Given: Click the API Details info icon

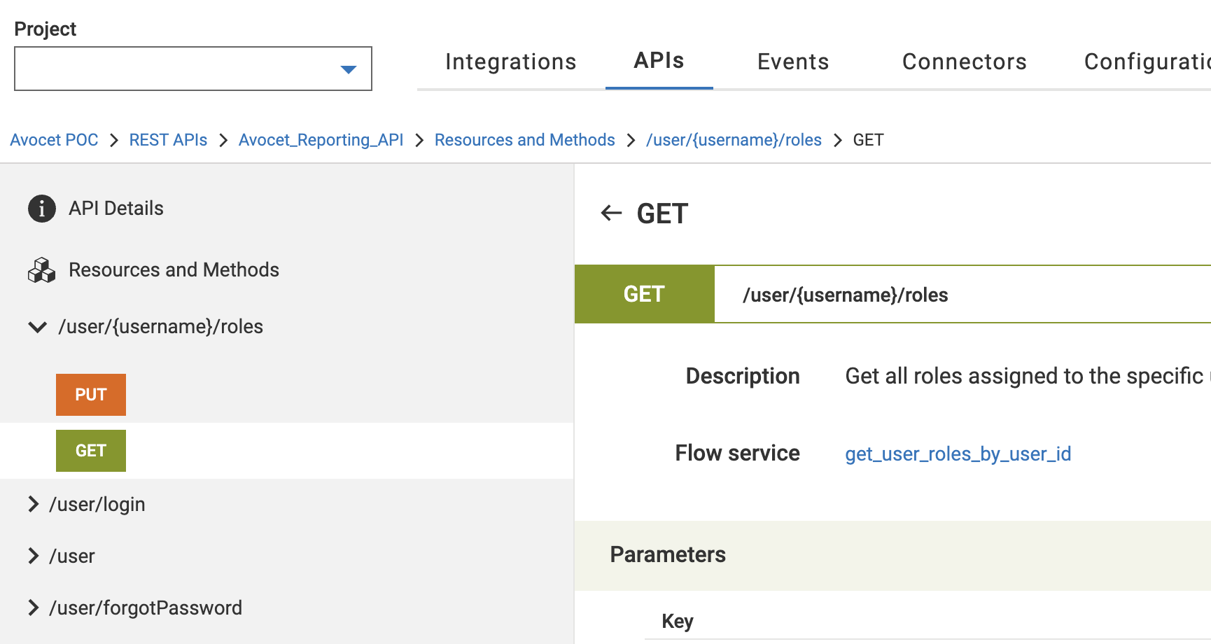Looking at the screenshot, I should click(x=42, y=209).
